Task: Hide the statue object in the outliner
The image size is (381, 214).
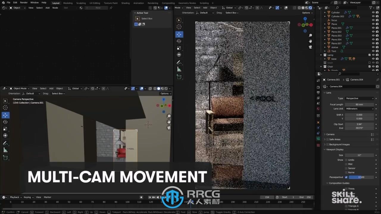Action: 373,47
